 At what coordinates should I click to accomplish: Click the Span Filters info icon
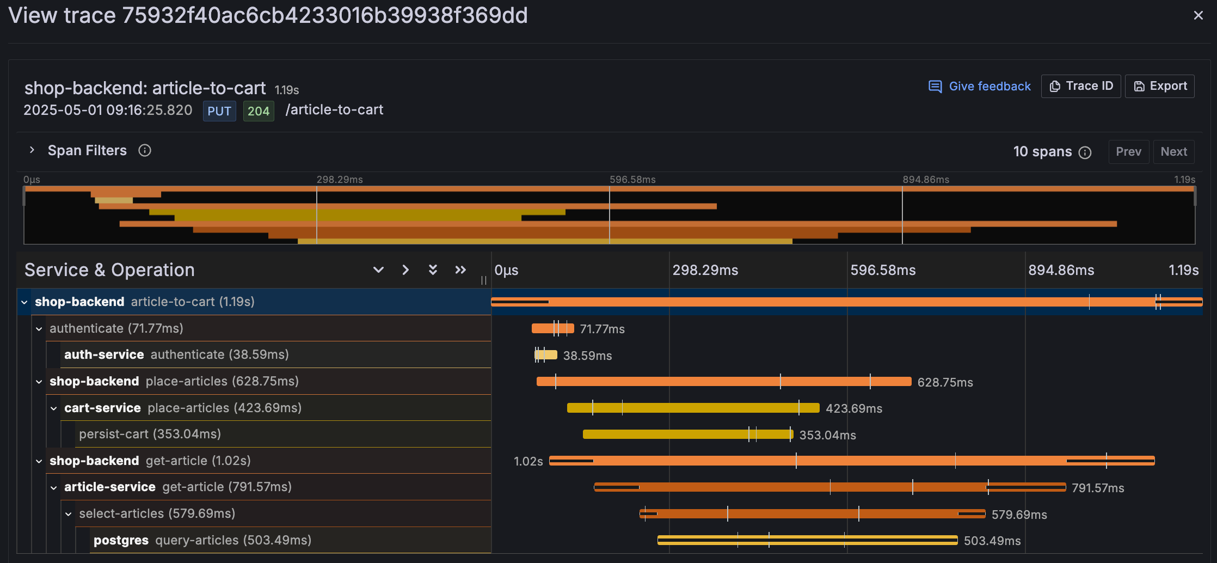tap(144, 150)
